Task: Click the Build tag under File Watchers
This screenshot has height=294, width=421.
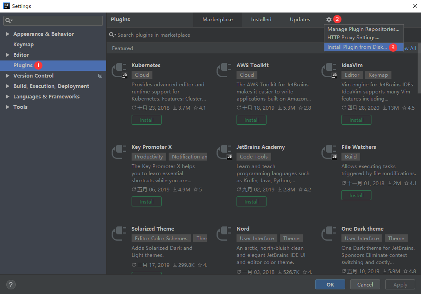Action: pos(351,157)
